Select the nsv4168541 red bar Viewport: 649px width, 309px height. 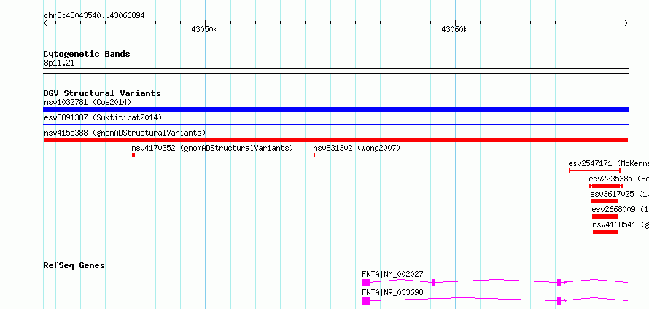click(605, 232)
